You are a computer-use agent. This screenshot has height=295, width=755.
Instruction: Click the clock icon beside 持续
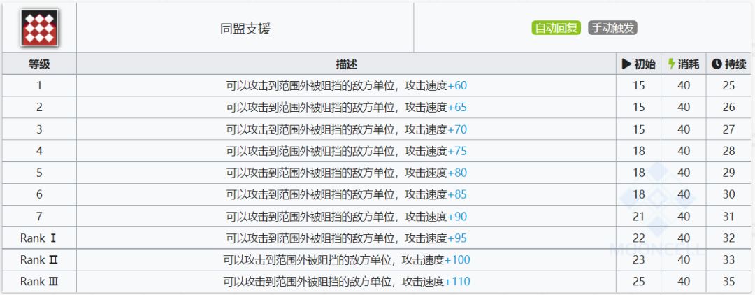pos(717,64)
